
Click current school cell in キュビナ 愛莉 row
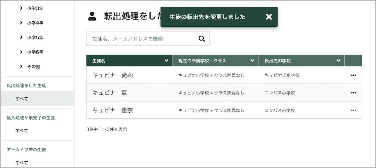click(x=211, y=75)
